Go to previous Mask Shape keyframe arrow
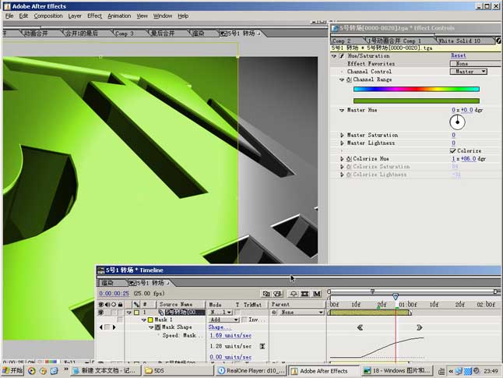 pos(101,327)
